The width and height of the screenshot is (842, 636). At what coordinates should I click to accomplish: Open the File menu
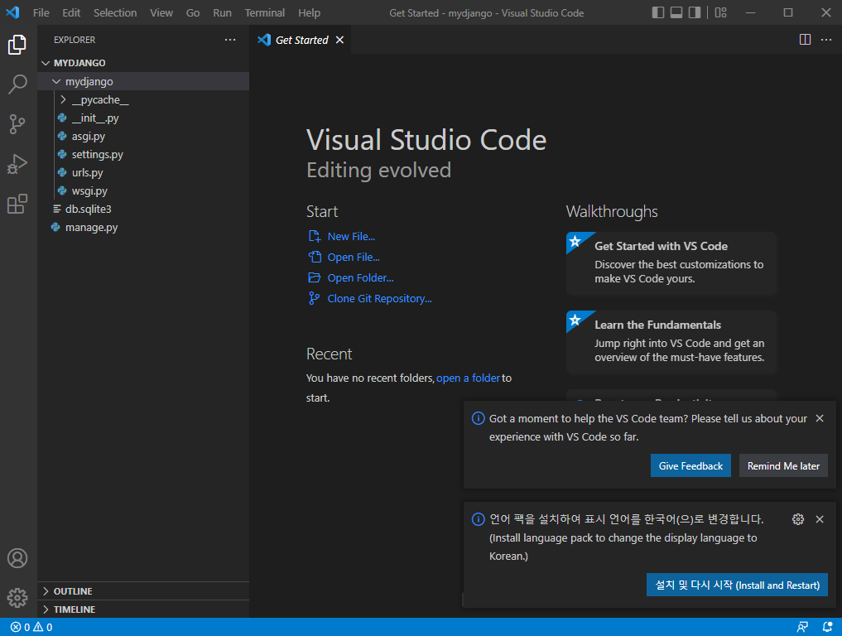pos(41,12)
